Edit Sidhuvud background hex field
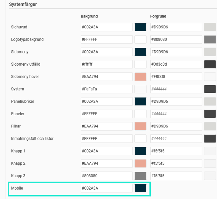This screenshot has height=199, width=217. tap(106, 27)
